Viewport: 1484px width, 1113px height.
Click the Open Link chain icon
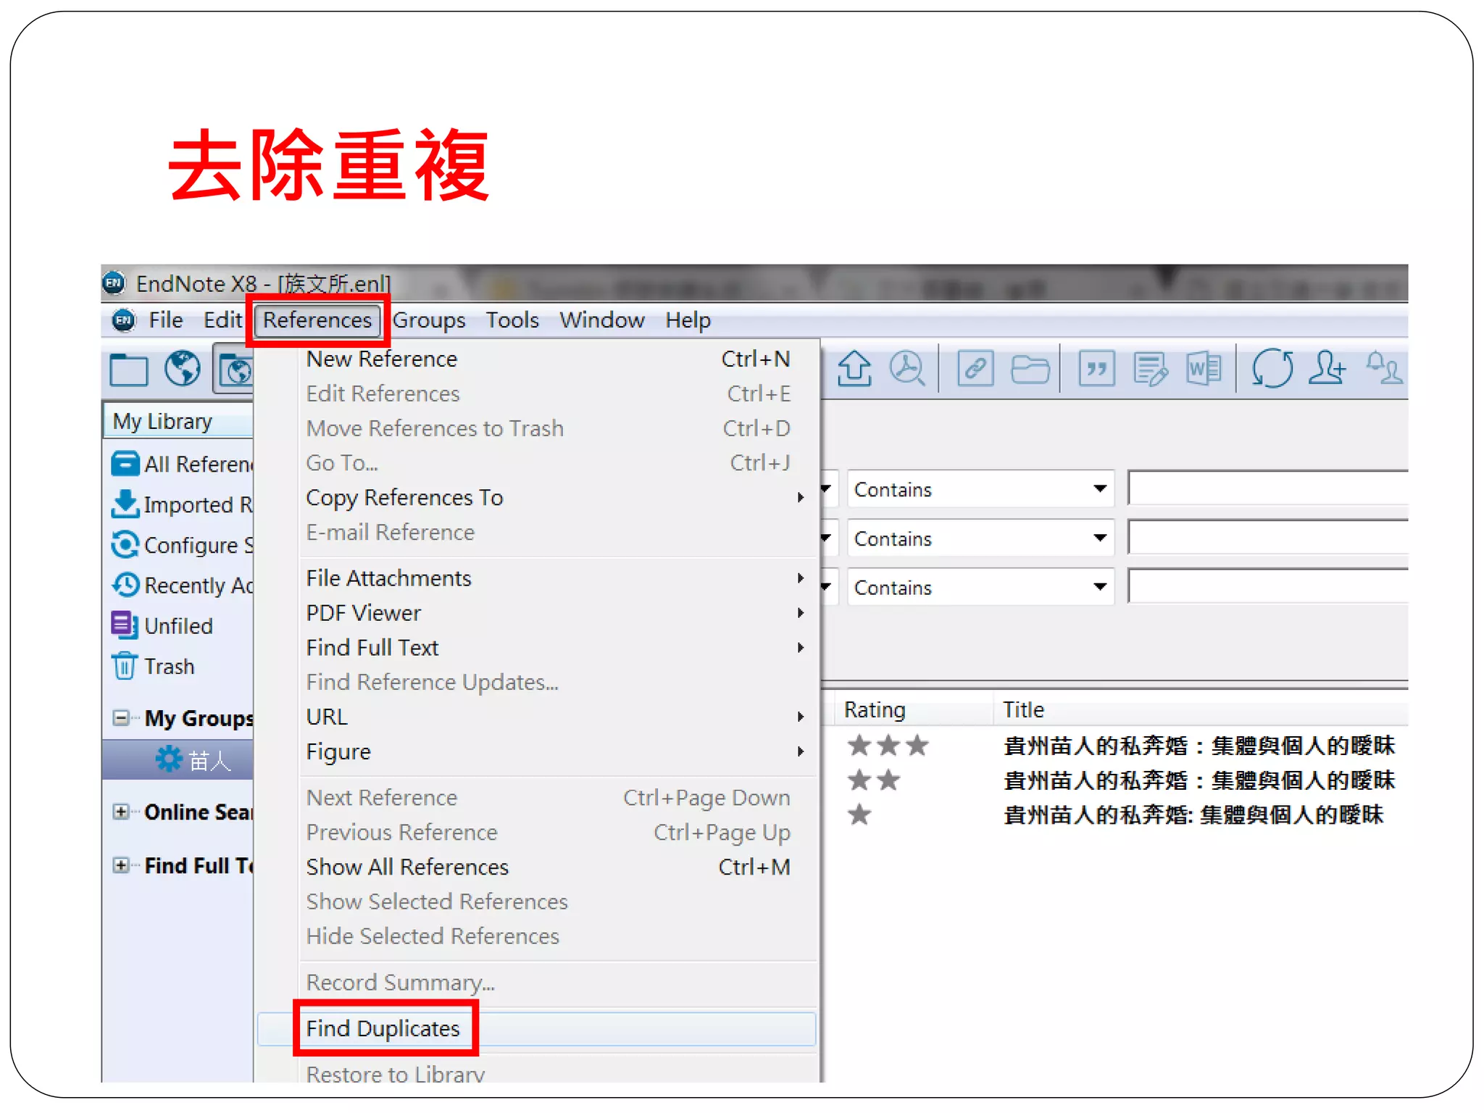[975, 369]
